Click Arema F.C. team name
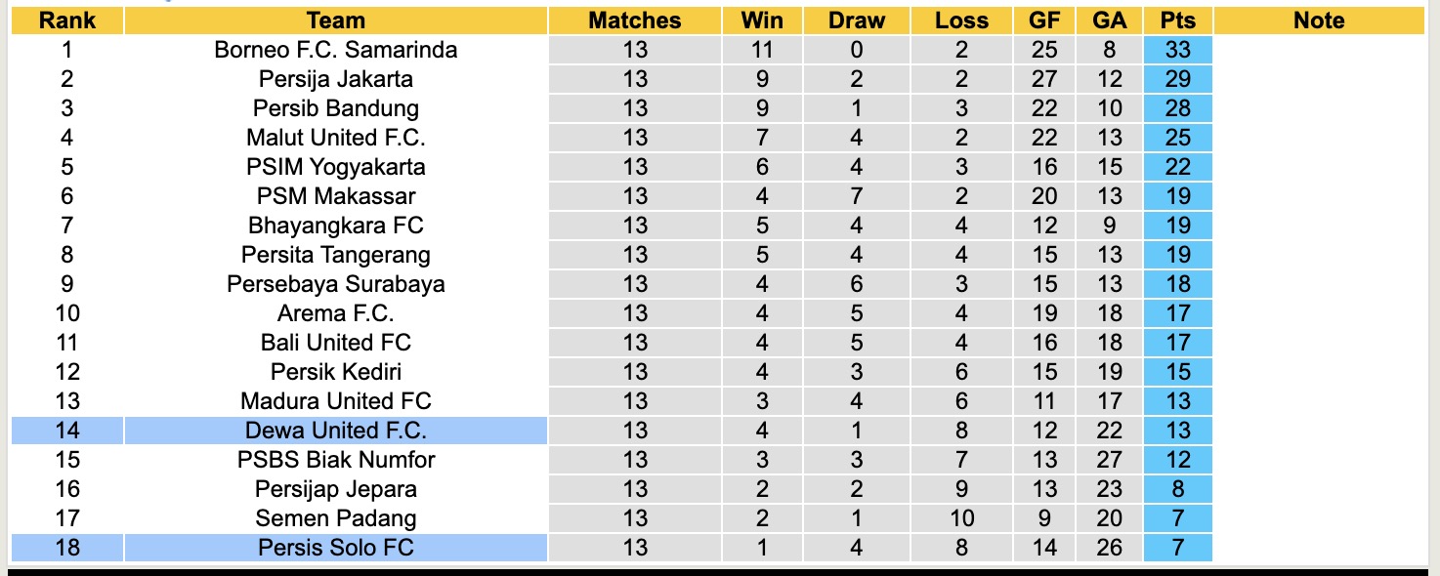Image resolution: width=1440 pixels, height=576 pixels. click(335, 313)
